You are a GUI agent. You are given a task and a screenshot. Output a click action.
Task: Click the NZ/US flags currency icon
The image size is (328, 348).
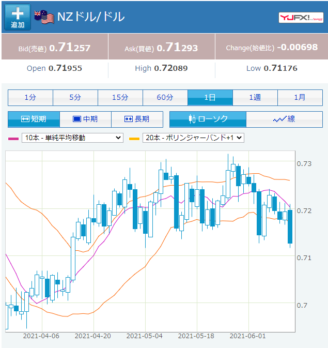[x=44, y=17]
